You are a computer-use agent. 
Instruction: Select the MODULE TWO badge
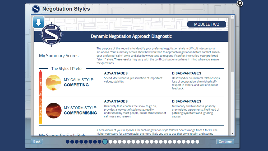(x=207, y=24)
